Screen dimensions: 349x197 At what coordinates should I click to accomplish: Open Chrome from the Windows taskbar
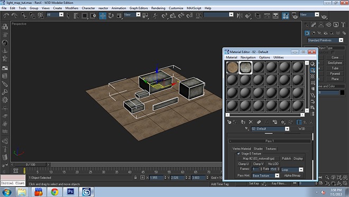coord(54,192)
